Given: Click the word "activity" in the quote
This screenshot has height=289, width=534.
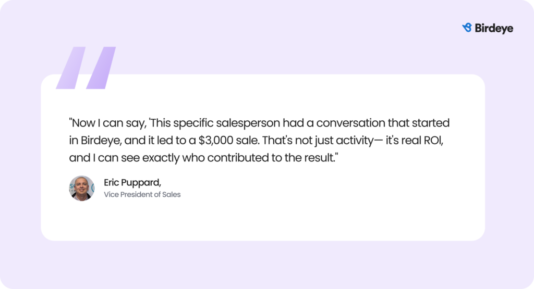Looking at the screenshot, I should [x=355, y=141].
